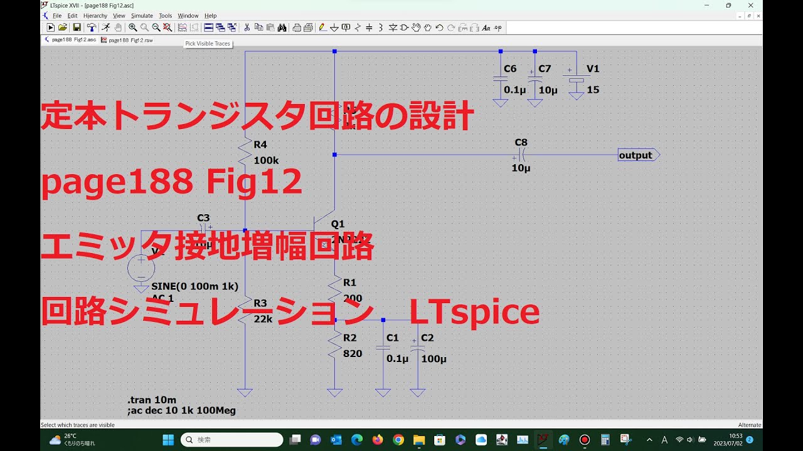Switch to the page188 Fig12.asc tab
This screenshot has width=803, height=451.
click(x=70, y=39)
